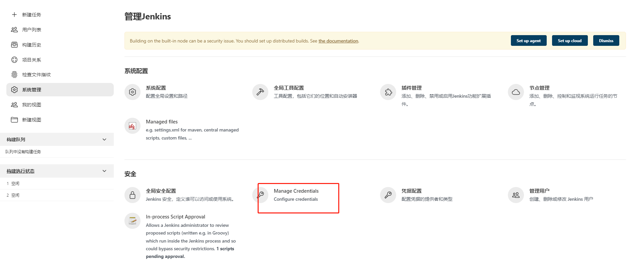Click the gear icon beside 系统管理 in sidebar

click(14, 90)
